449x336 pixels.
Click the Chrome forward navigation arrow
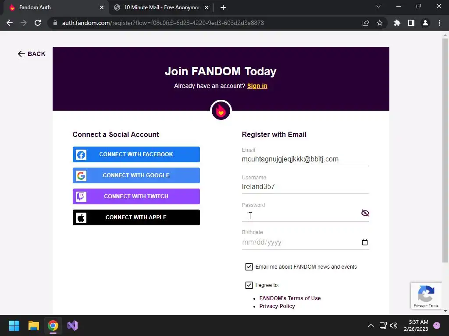click(x=24, y=23)
